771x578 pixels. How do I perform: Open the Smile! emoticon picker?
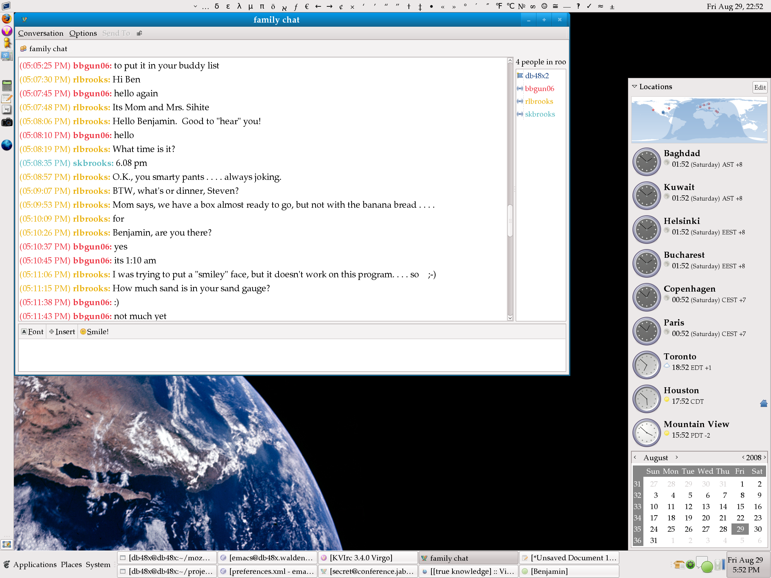point(94,332)
